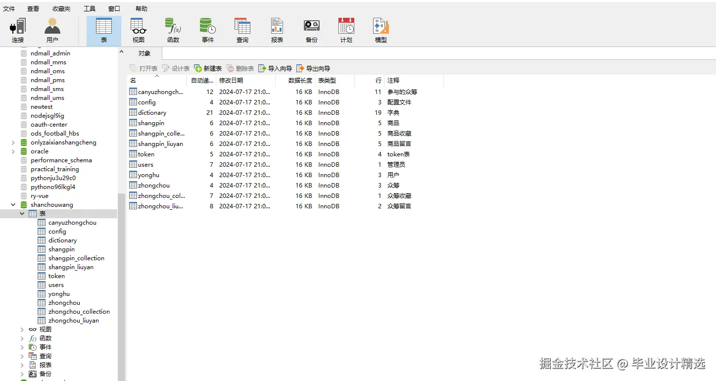Click the 查询 icon in the shanchouwang tree

coord(33,356)
